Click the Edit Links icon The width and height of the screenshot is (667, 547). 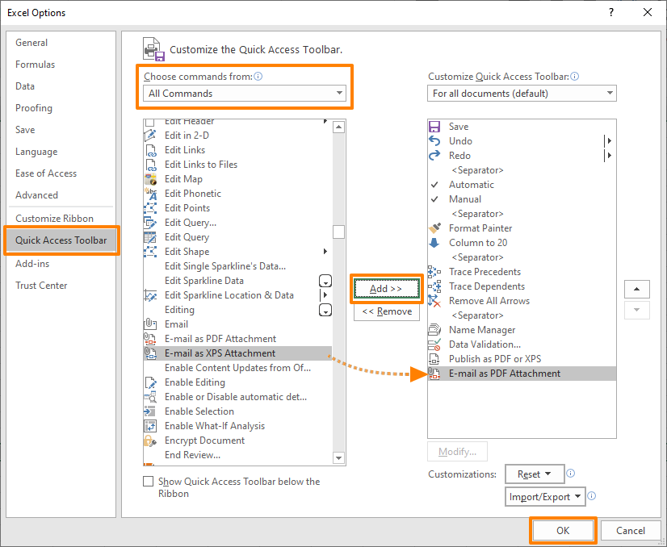151,150
